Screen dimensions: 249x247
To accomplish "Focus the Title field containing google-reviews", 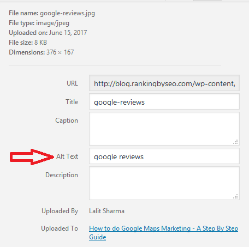I will pos(164,101).
